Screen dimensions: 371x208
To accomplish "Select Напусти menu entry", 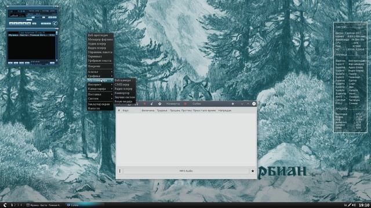I will click(100, 108).
